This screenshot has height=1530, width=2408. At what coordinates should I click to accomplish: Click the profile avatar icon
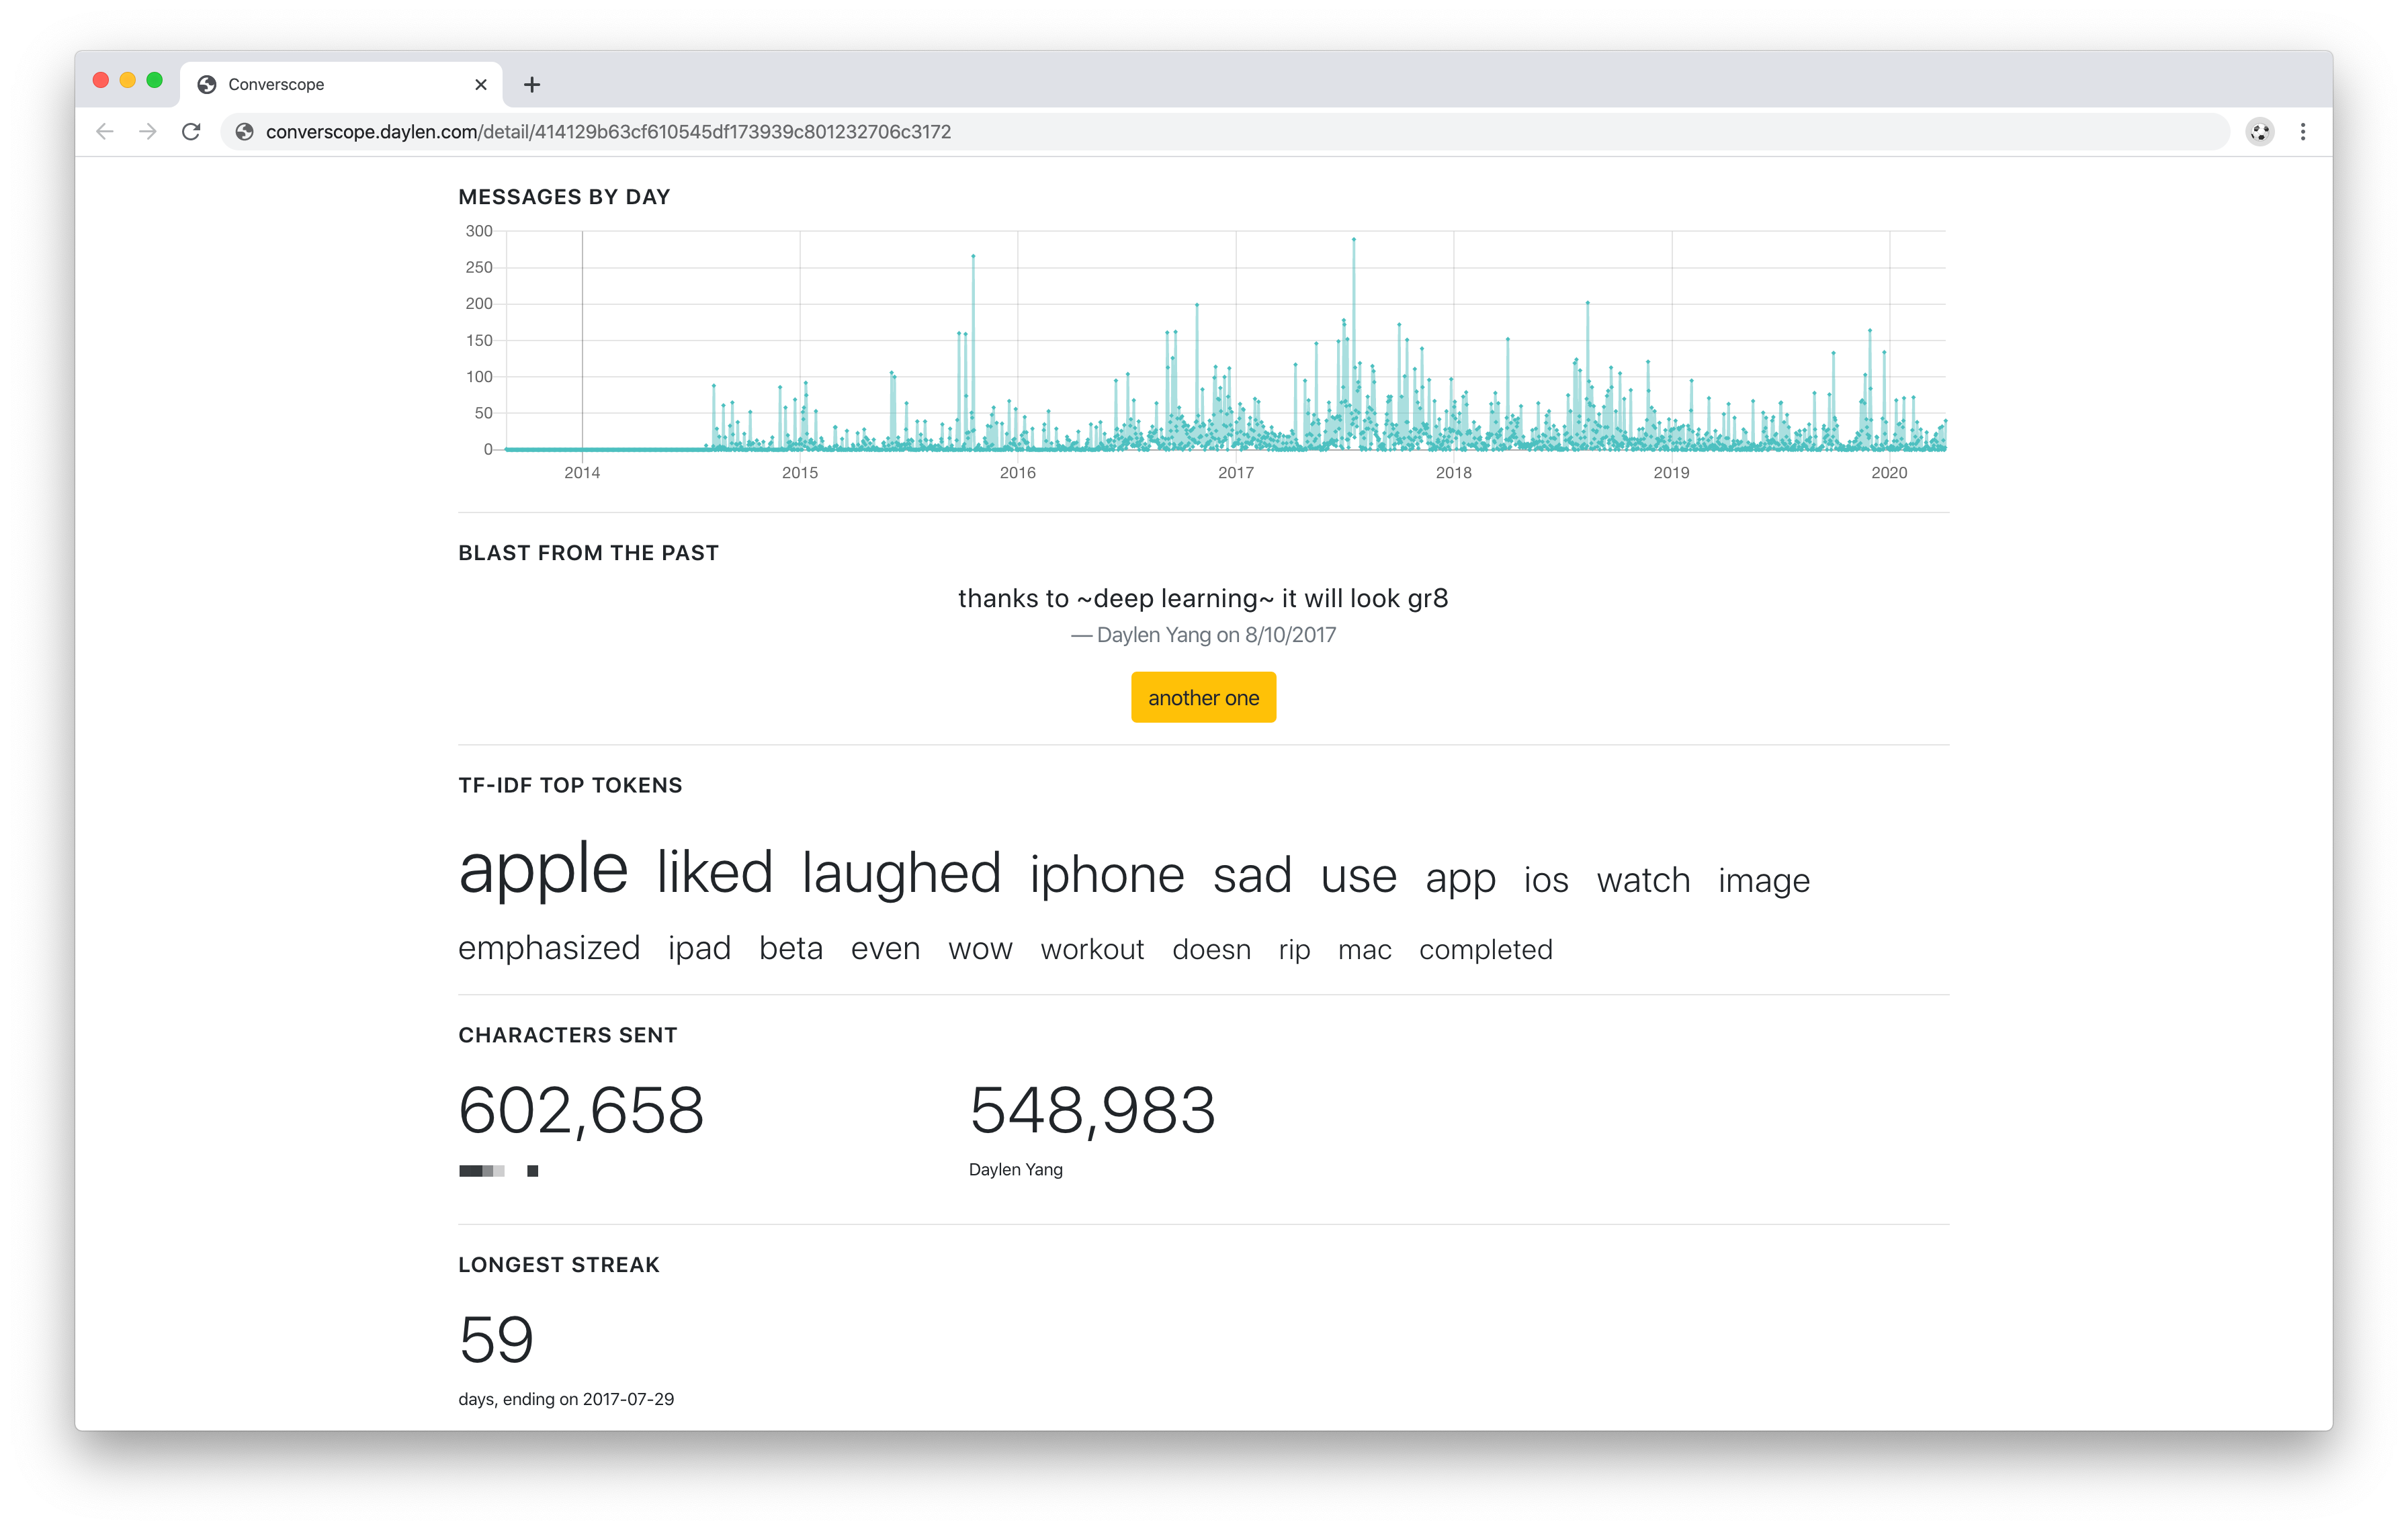(2260, 132)
